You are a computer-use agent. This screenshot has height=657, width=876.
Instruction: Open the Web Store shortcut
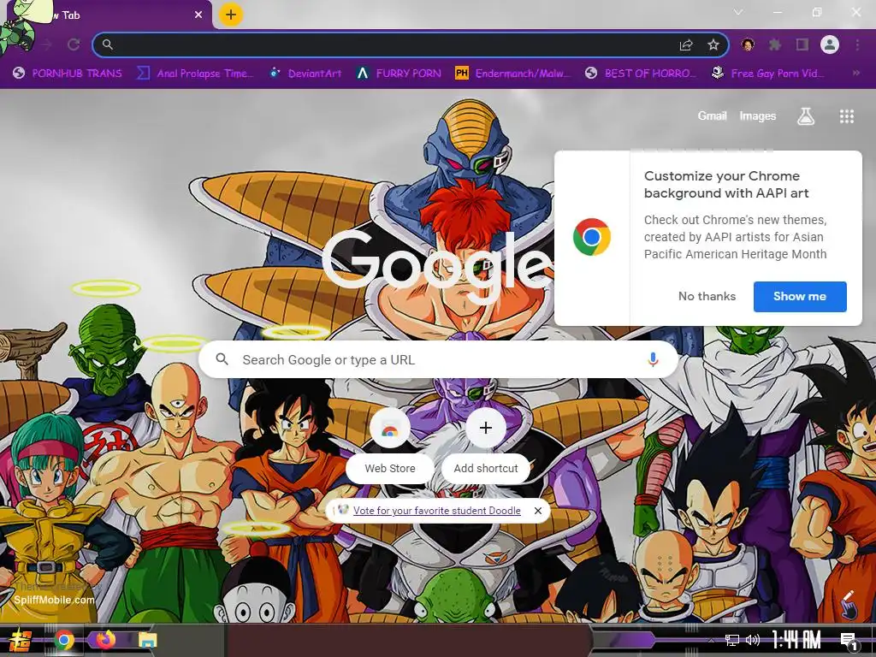point(390,445)
